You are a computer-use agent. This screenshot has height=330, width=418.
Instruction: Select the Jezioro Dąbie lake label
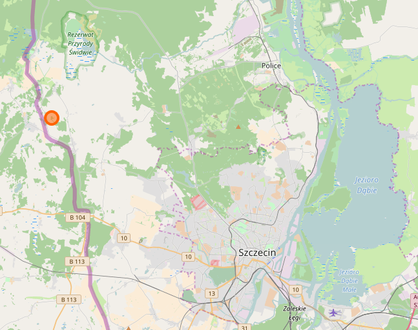[x=366, y=185]
